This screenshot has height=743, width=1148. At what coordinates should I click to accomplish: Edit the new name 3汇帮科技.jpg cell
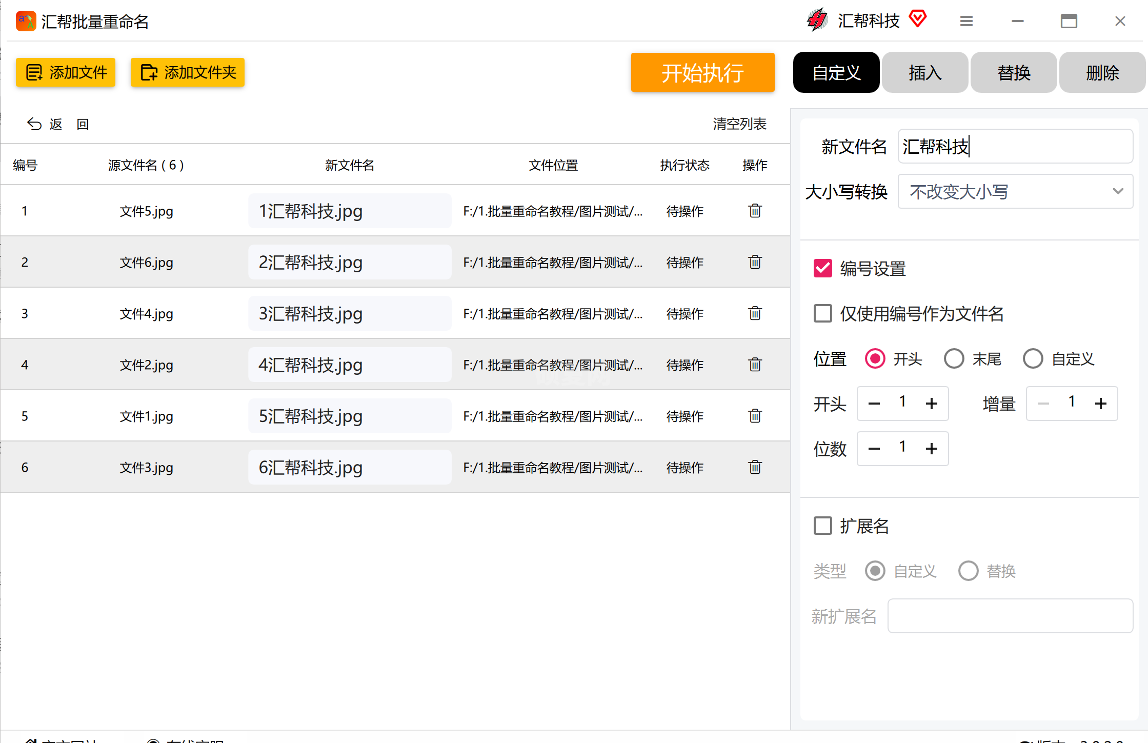(350, 313)
